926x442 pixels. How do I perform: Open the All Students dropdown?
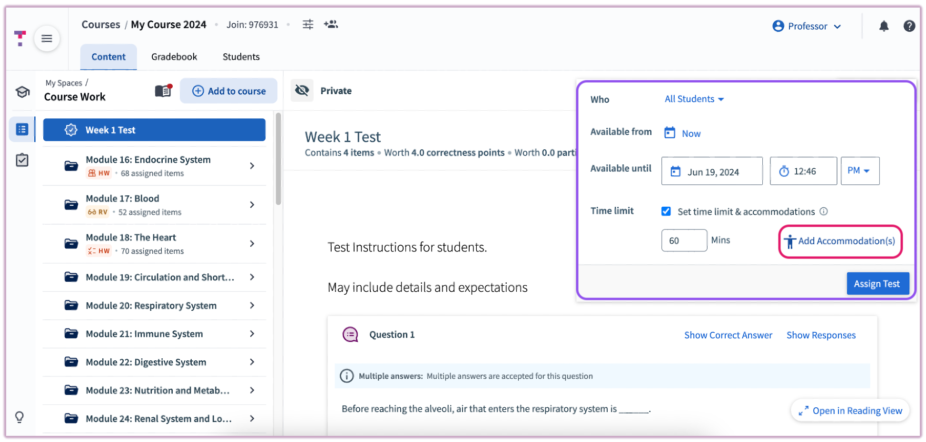pyautogui.click(x=694, y=99)
